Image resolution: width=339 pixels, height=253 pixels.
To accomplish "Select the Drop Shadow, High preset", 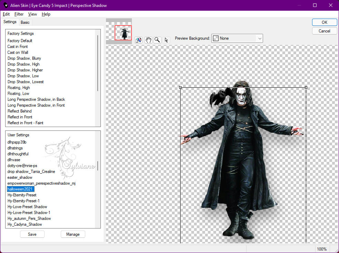I will coord(23,64).
